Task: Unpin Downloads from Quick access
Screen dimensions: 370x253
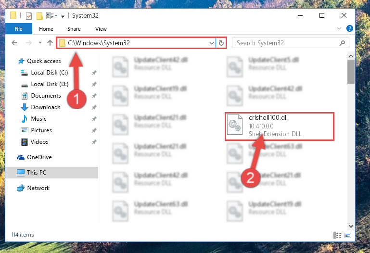Action: click(x=94, y=107)
